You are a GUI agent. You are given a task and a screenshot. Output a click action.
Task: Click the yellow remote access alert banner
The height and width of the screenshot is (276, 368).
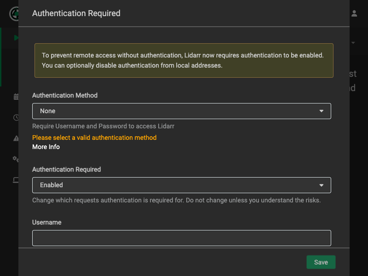click(x=184, y=60)
